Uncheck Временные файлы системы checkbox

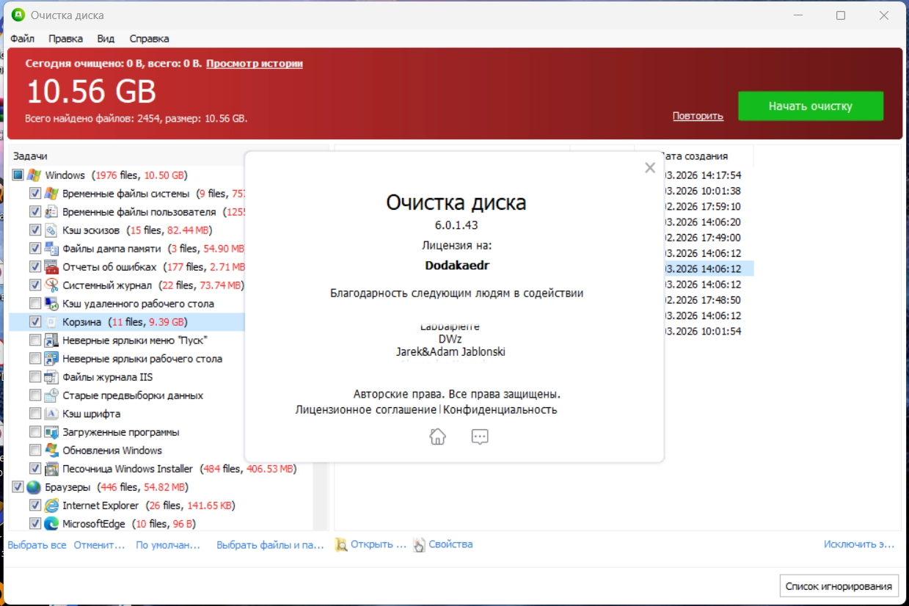pyautogui.click(x=34, y=194)
